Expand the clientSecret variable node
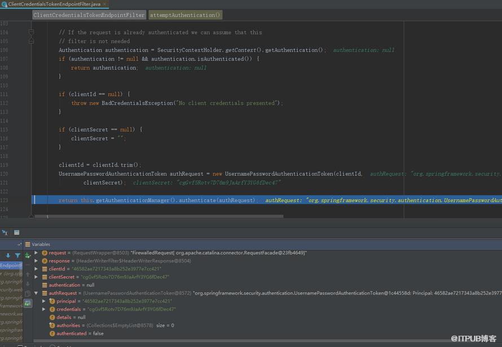 pos(37,277)
